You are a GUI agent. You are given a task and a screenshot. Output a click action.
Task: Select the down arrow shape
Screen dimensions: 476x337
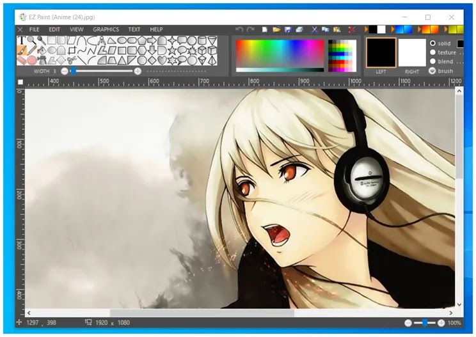pos(152,51)
